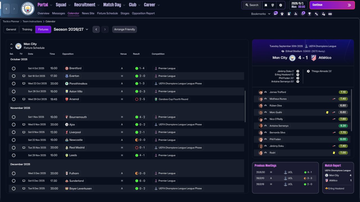Image resolution: width=360 pixels, height=202 pixels.
Task: Open the bookmark icon next to Search
Action: (266, 5)
